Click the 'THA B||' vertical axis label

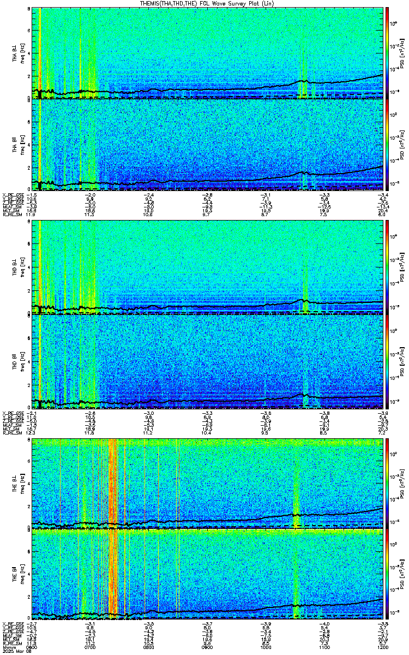tap(14, 145)
